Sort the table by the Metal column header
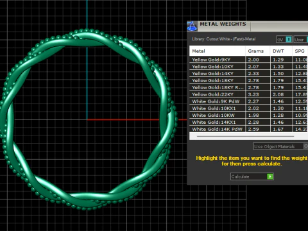The height and width of the screenshot is (231, 308). click(218, 51)
